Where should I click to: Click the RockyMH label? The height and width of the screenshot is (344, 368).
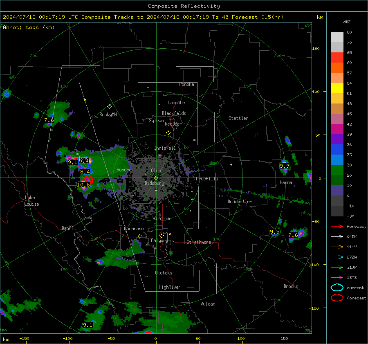tap(108, 115)
